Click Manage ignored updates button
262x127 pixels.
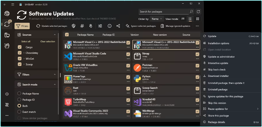click(176, 26)
